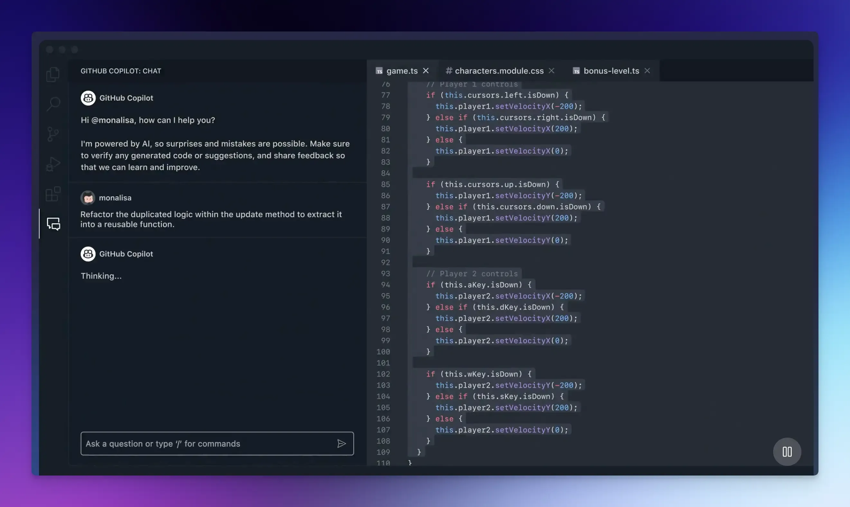
Task: Close the bonus-level.ts tab
Action: (647, 71)
